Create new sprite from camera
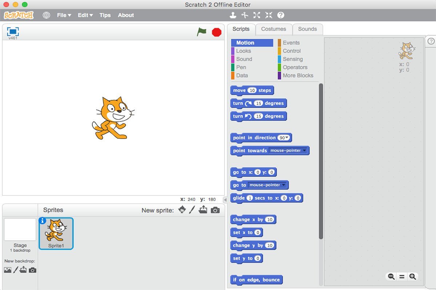Image resolution: width=436 pixels, height=290 pixels. [215, 210]
